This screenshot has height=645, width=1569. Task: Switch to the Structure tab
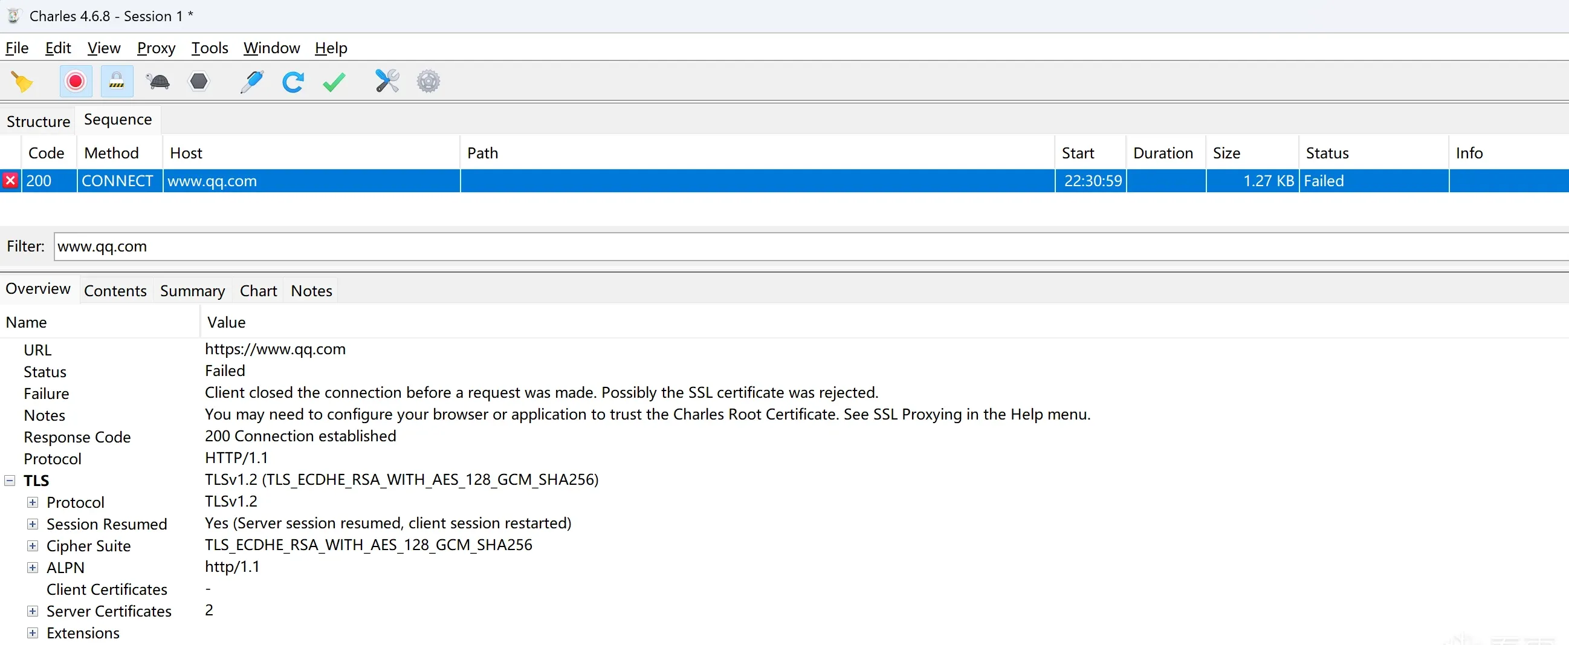[38, 122]
